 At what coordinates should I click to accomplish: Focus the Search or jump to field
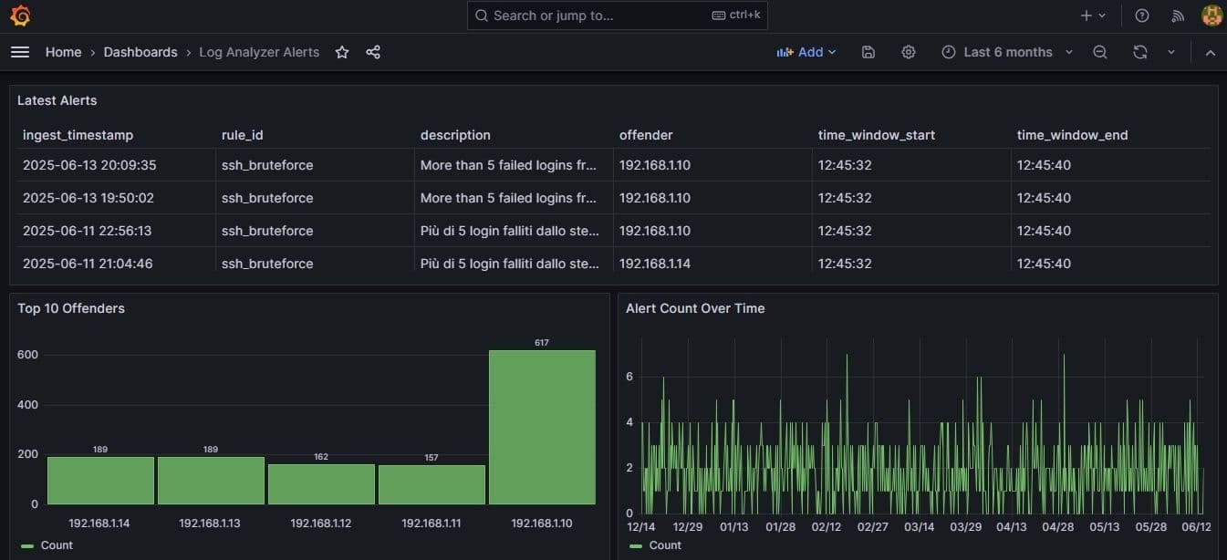pyautogui.click(x=618, y=16)
